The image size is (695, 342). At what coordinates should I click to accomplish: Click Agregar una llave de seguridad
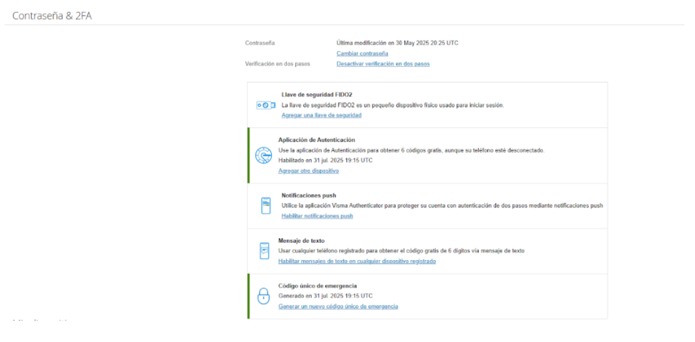322,115
